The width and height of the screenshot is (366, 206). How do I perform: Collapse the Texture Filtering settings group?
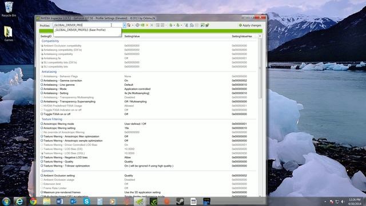[52, 119]
